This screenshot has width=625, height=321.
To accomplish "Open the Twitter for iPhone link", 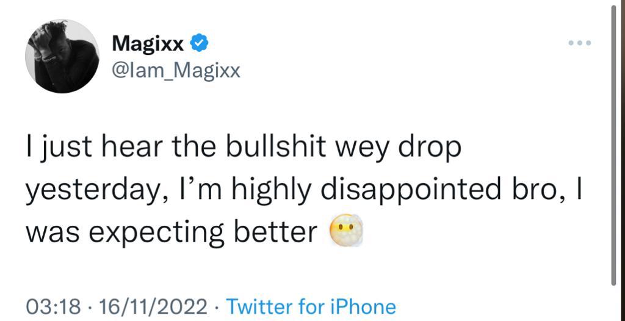I will [311, 306].
